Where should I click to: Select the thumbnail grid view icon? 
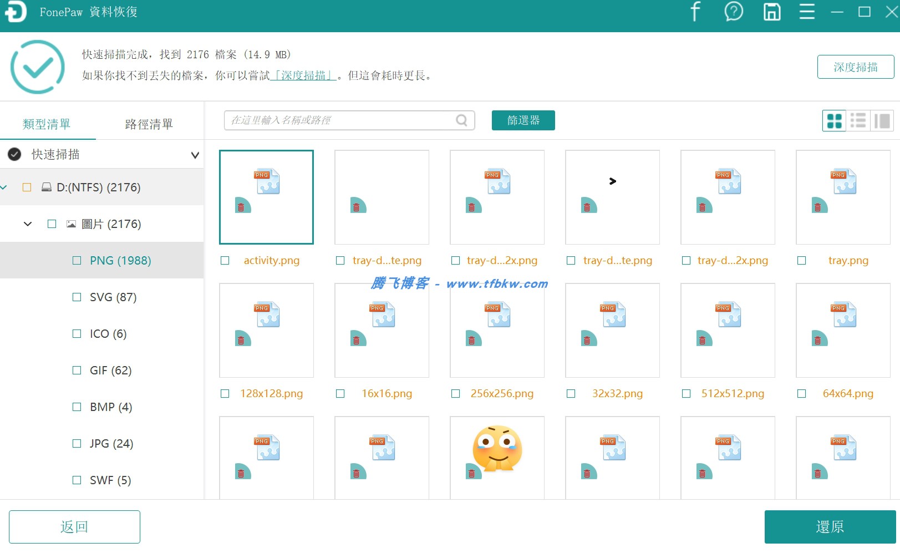(x=833, y=120)
